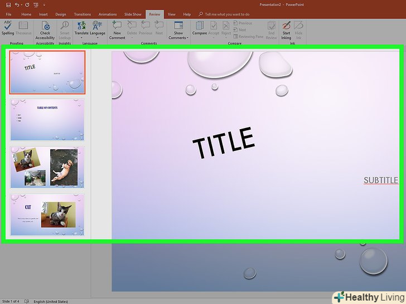The image size is (406, 304).
Task: Switch to the Slide Show tab
Action: (x=133, y=14)
